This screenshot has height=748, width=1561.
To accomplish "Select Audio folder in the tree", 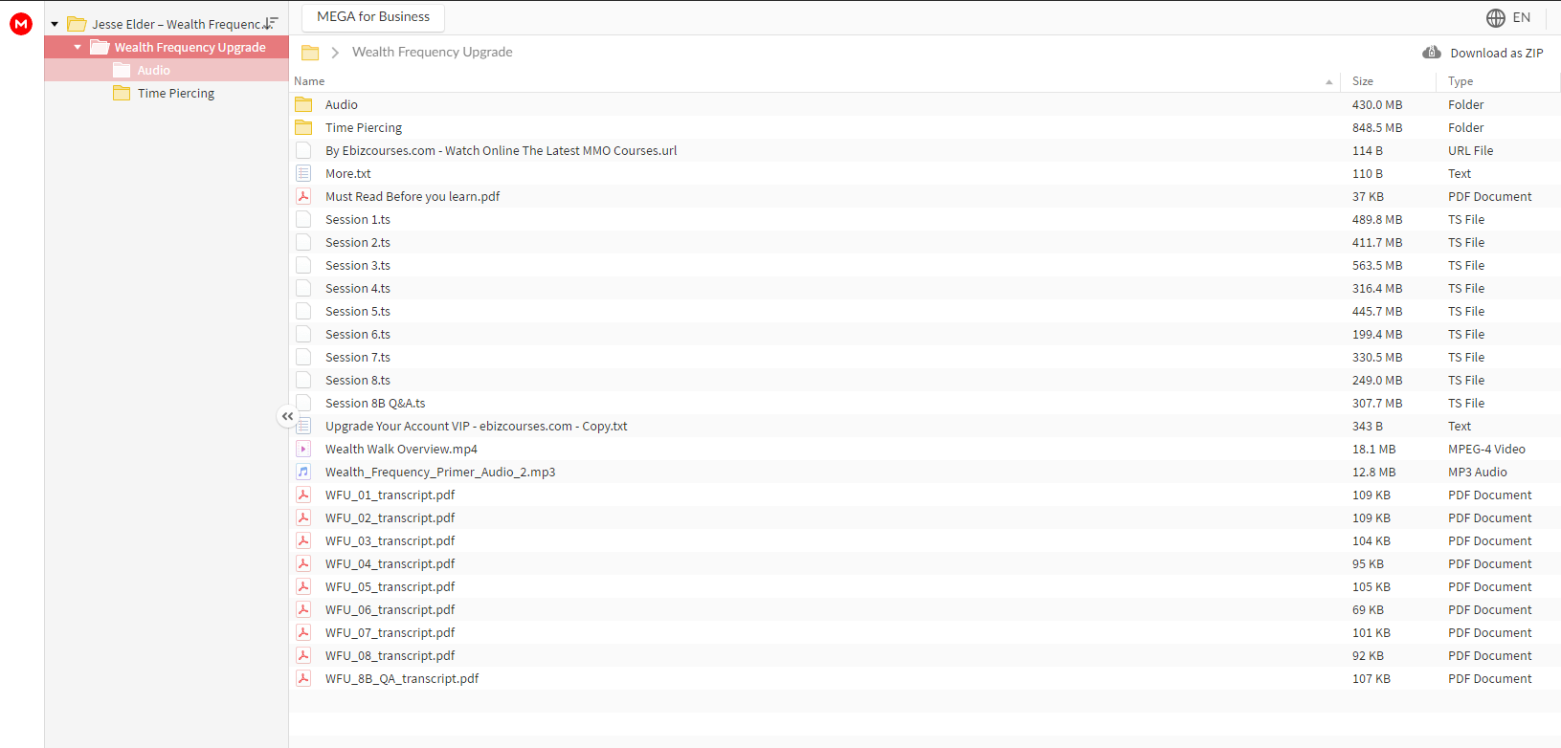I will point(154,70).
